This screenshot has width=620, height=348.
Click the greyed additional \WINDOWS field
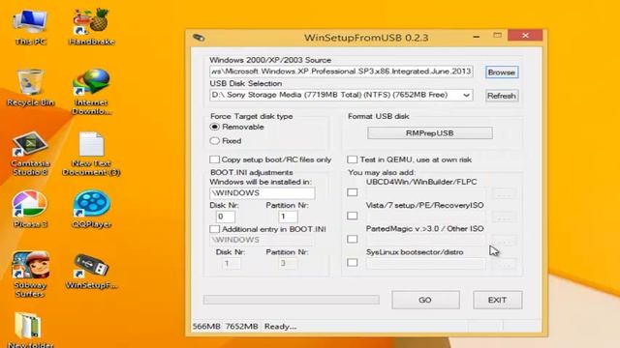[x=263, y=240]
